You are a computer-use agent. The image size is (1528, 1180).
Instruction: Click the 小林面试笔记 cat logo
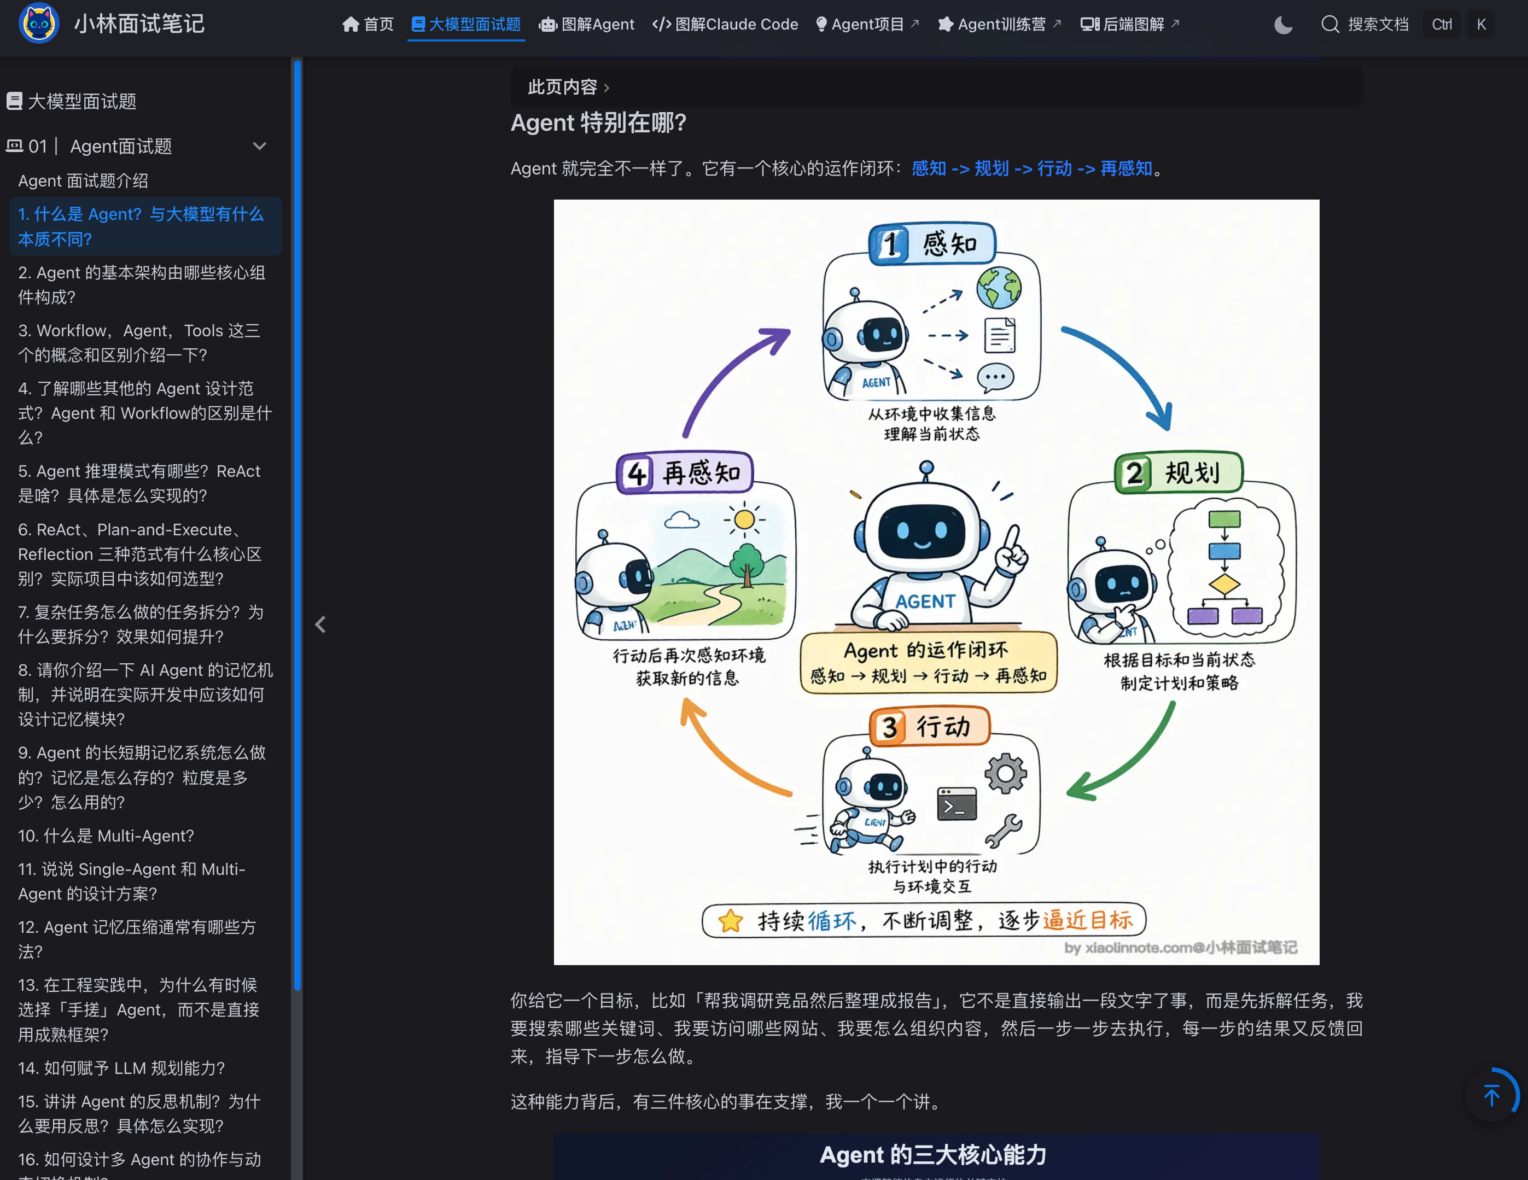point(38,24)
